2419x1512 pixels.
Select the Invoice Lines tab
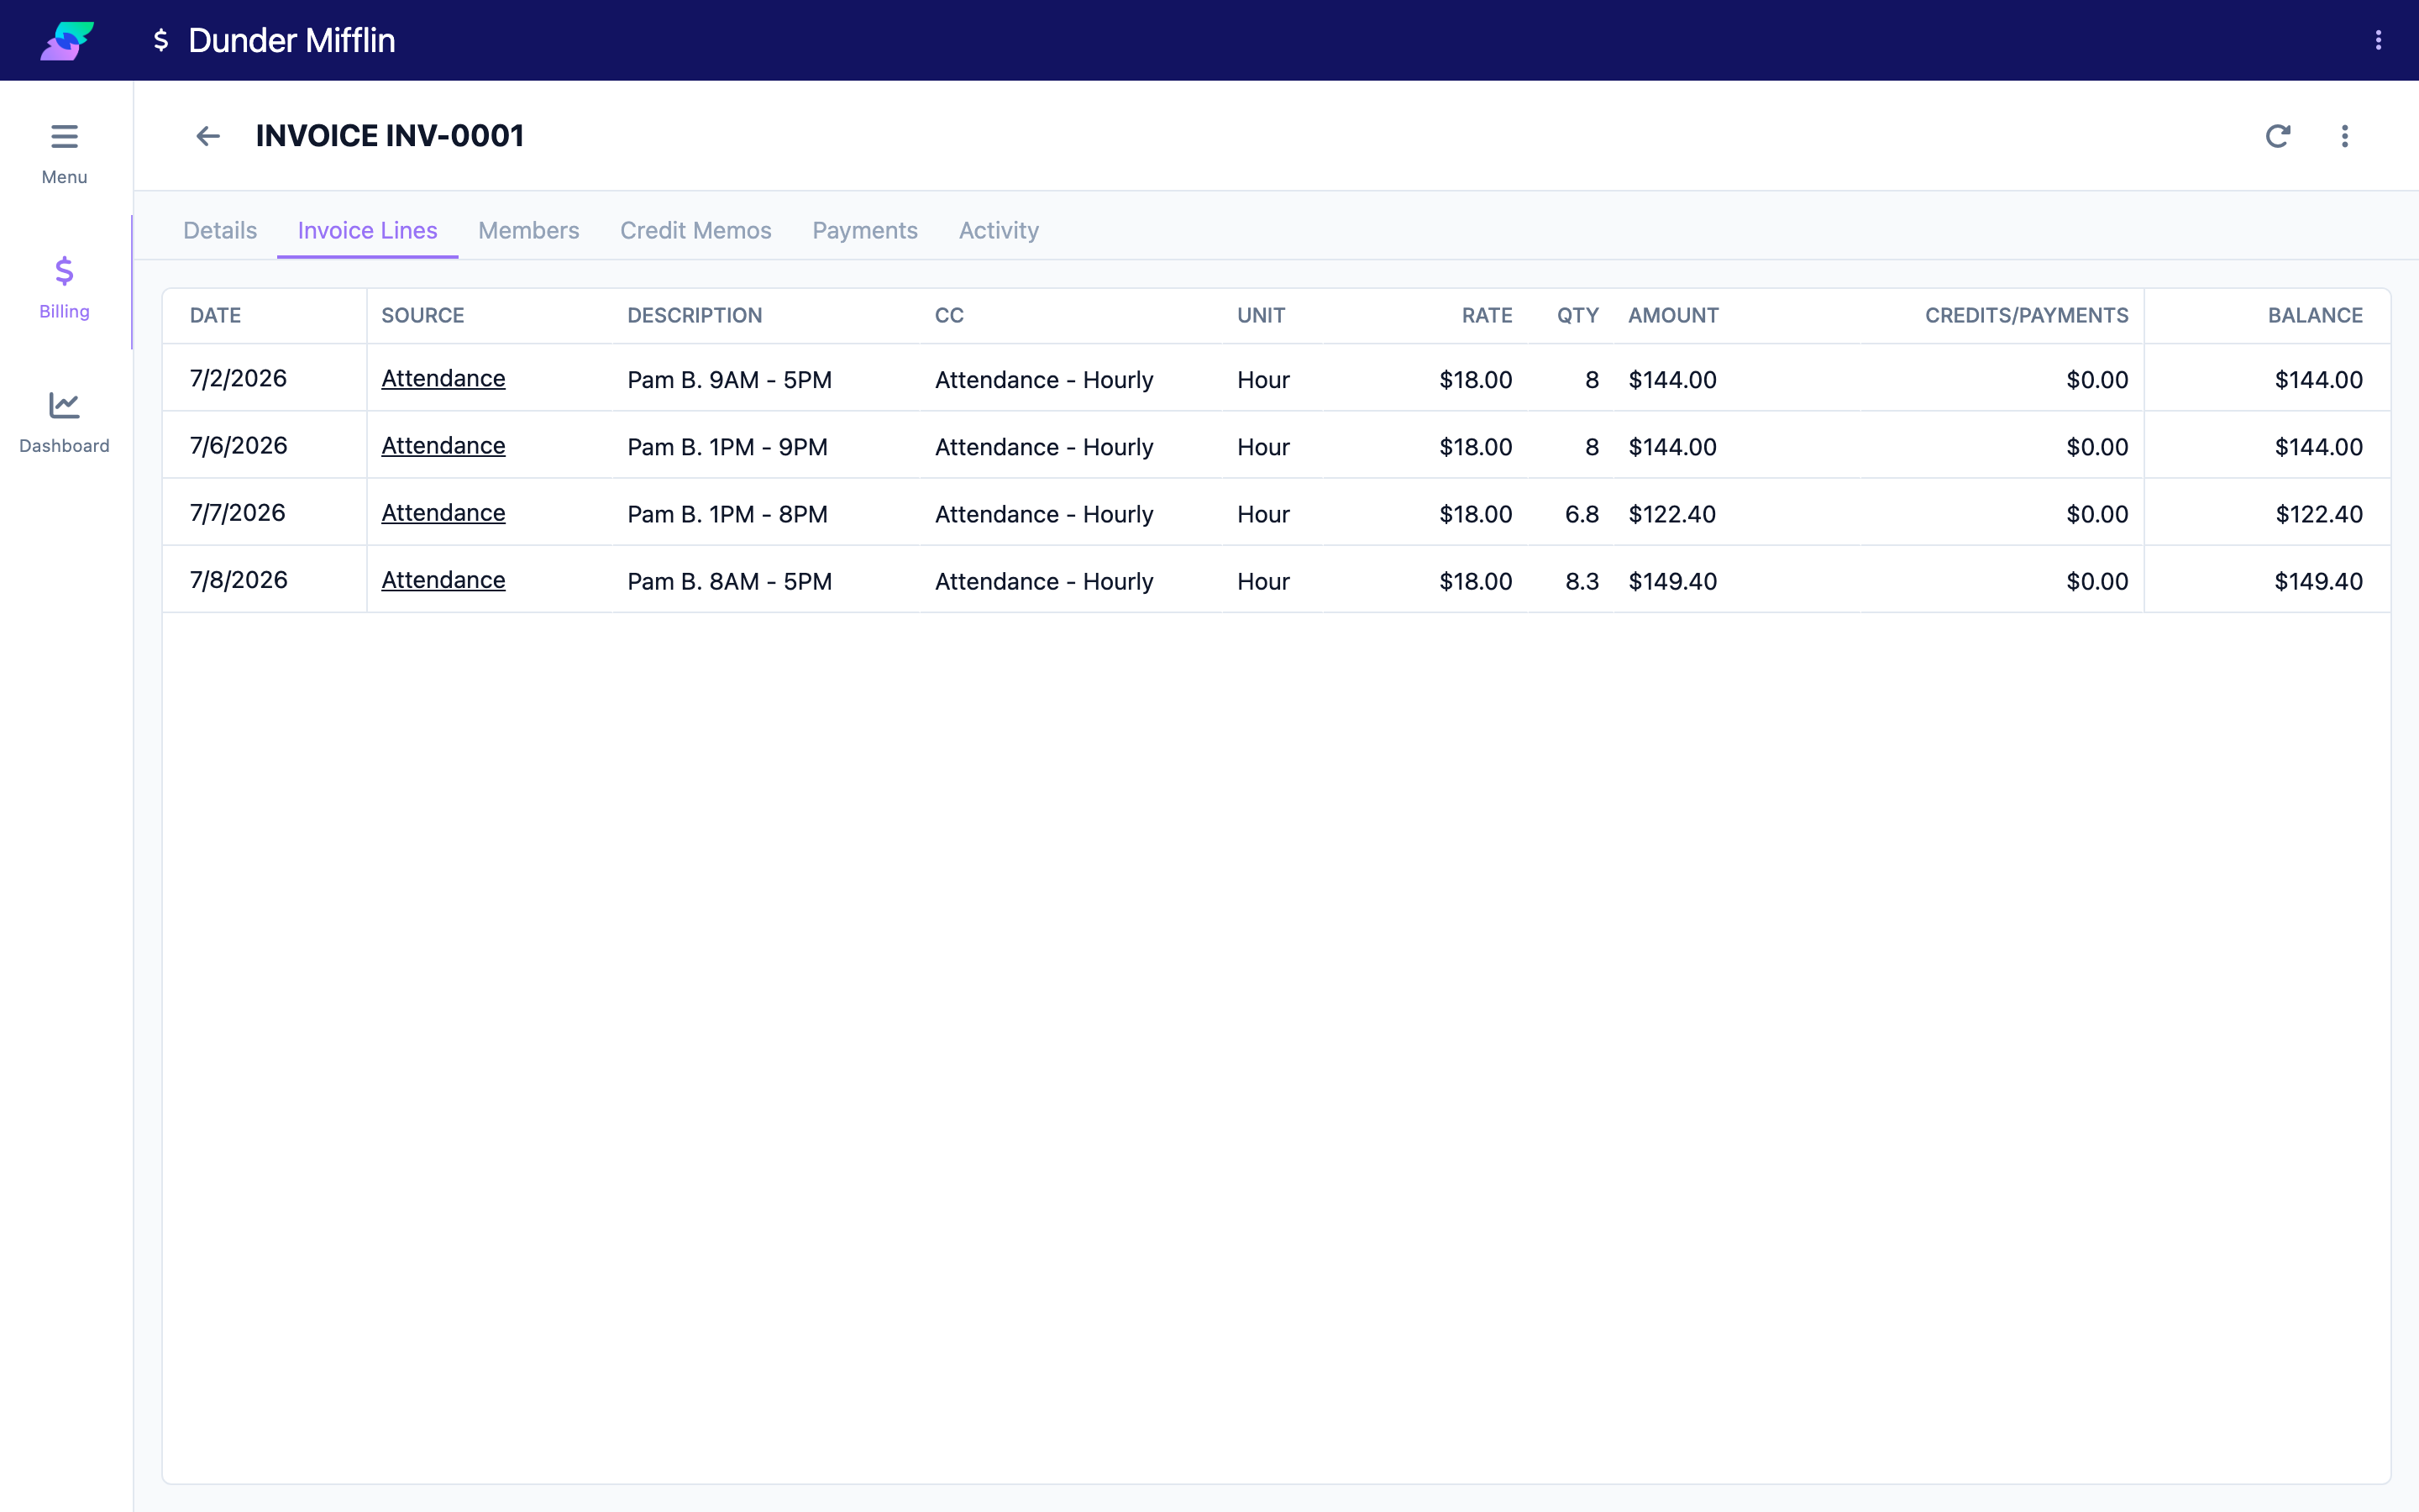pyautogui.click(x=368, y=230)
